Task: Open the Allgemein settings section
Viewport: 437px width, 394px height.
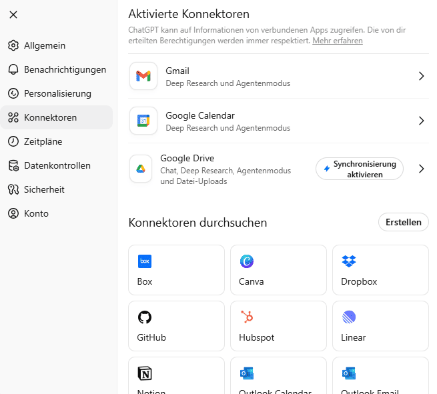Action: [x=56, y=45]
